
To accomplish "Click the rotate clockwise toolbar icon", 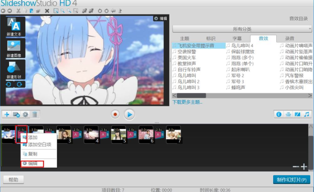I will (x=106, y=11).
